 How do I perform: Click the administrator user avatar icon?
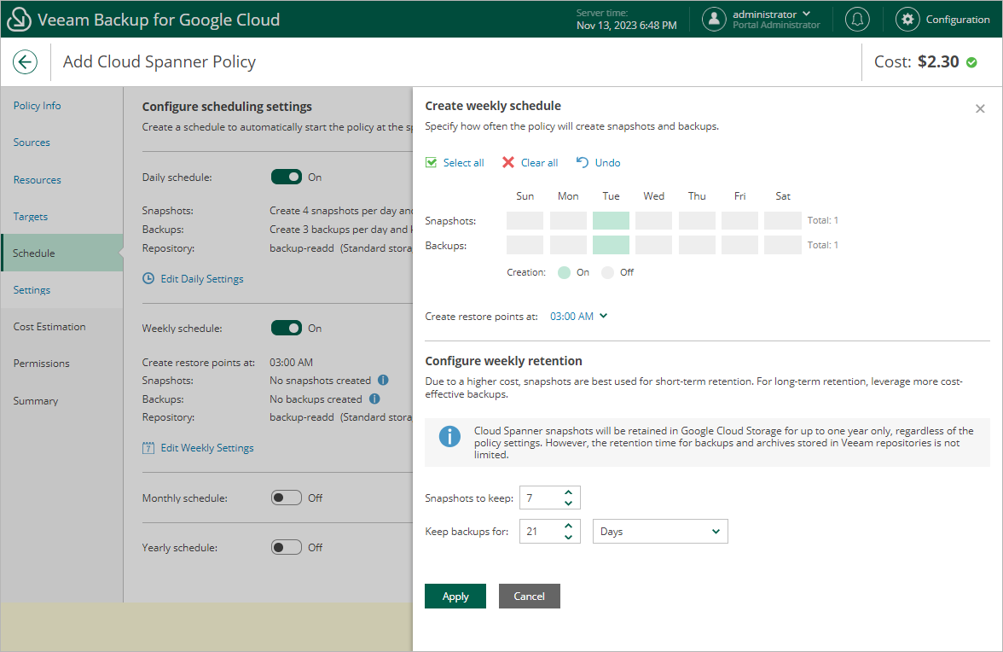(x=714, y=20)
